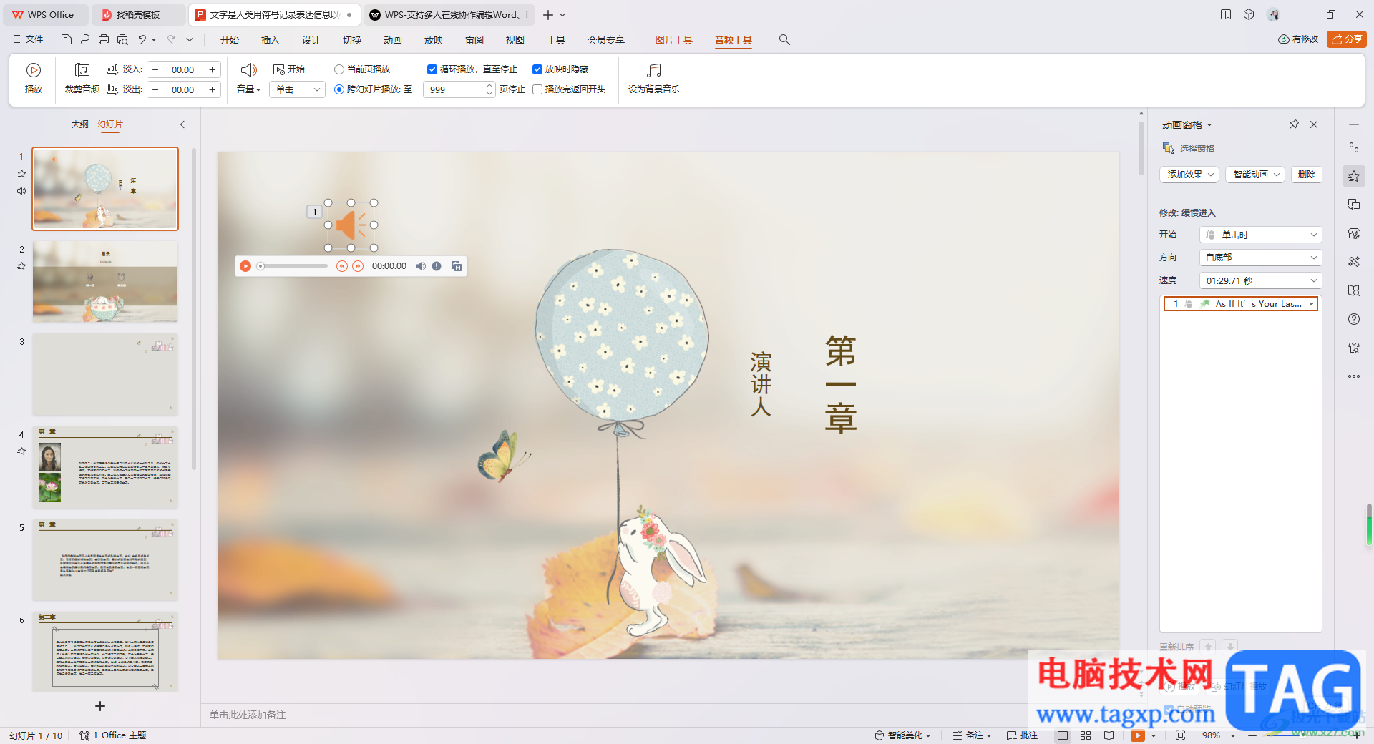Toggle 备注 notes in status bar
Screen dimensions: 1374x744
point(972,735)
